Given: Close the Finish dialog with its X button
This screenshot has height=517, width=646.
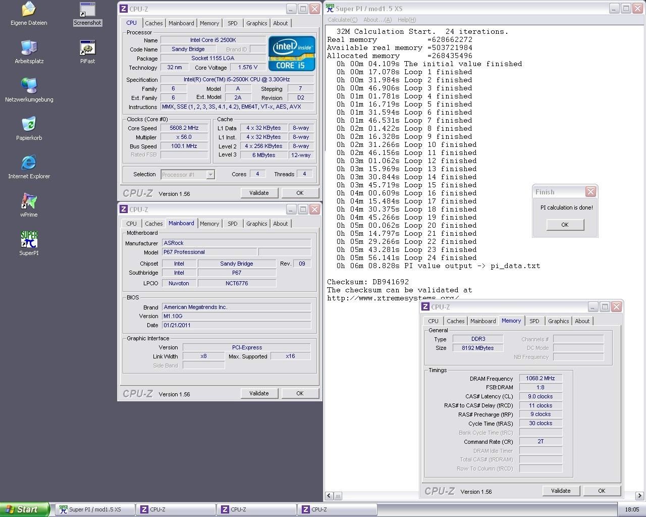Looking at the screenshot, I should (x=590, y=192).
